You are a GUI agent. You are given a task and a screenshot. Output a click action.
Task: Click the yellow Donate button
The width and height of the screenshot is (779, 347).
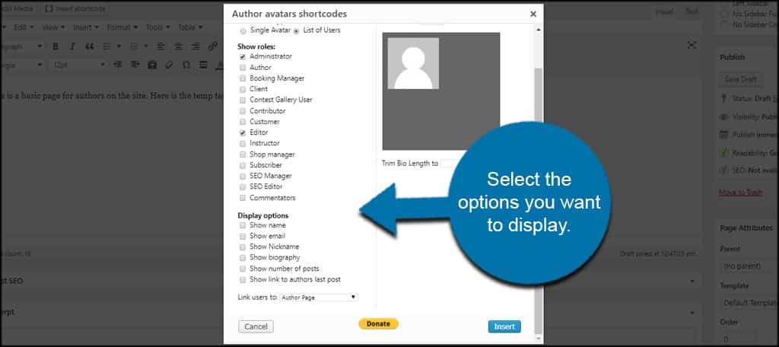pos(379,323)
